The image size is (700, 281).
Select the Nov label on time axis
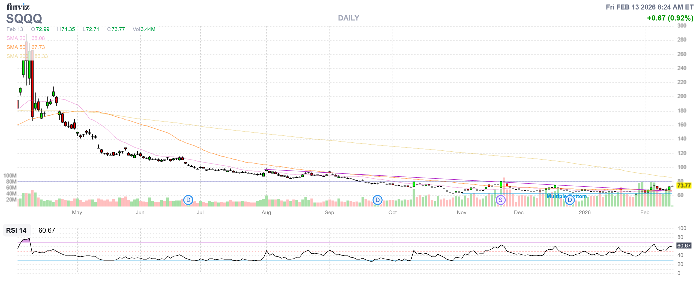click(x=461, y=212)
